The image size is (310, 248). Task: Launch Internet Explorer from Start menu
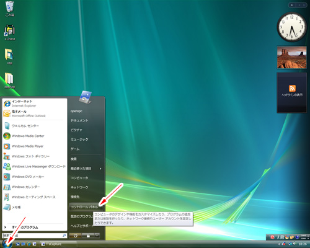[35, 104]
